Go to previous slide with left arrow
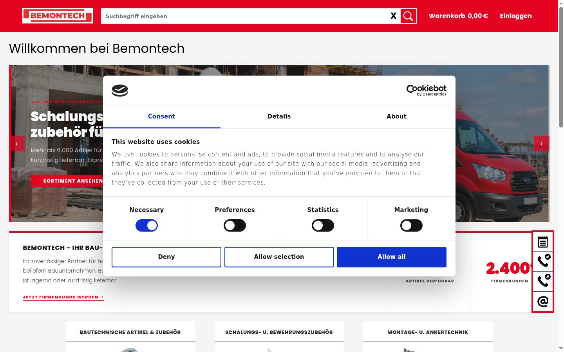This screenshot has width=564, height=352. (17, 144)
